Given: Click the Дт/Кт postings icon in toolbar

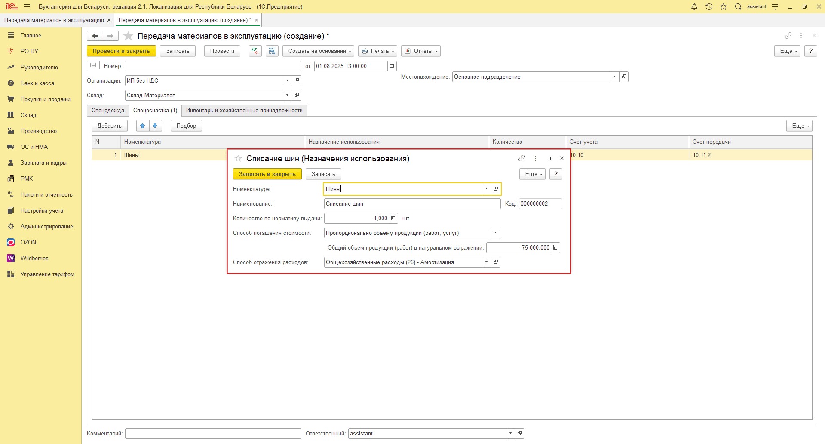Looking at the screenshot, I should (x=255, y=51).
